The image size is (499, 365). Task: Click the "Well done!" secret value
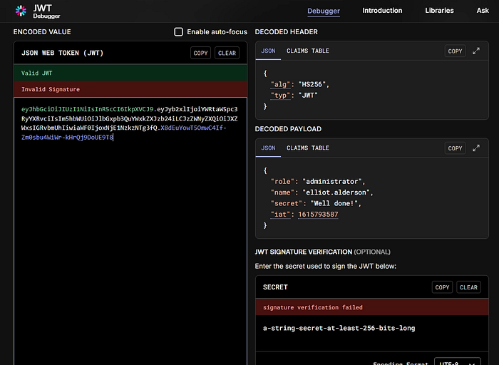click(x=334, y=203)
